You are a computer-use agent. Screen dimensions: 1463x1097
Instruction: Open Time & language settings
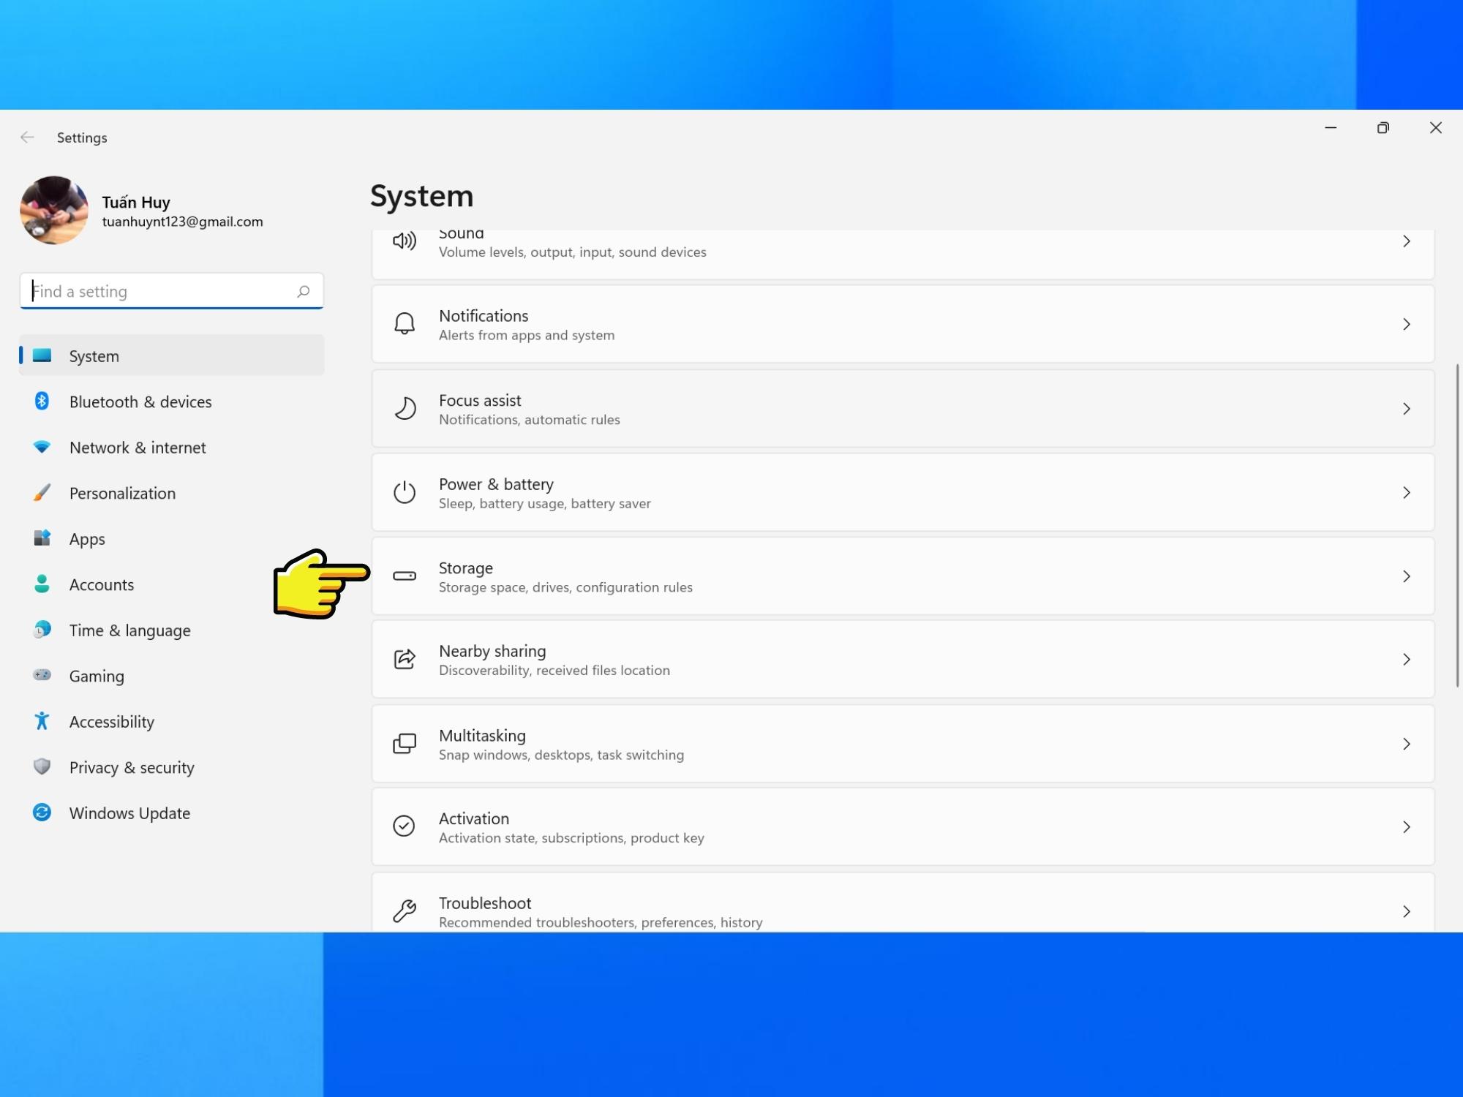point(172,630)
